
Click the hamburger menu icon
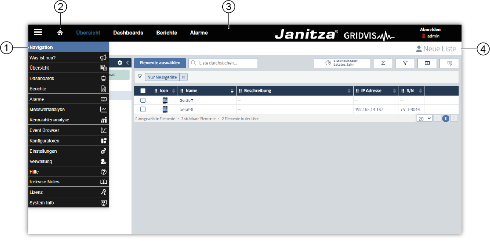point(38,32)
